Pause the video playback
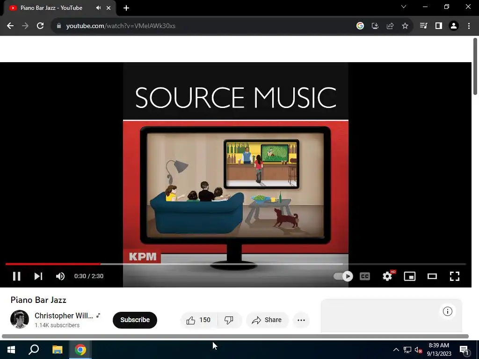This screenshot has height=359, width=479. (x=16, y=276)
